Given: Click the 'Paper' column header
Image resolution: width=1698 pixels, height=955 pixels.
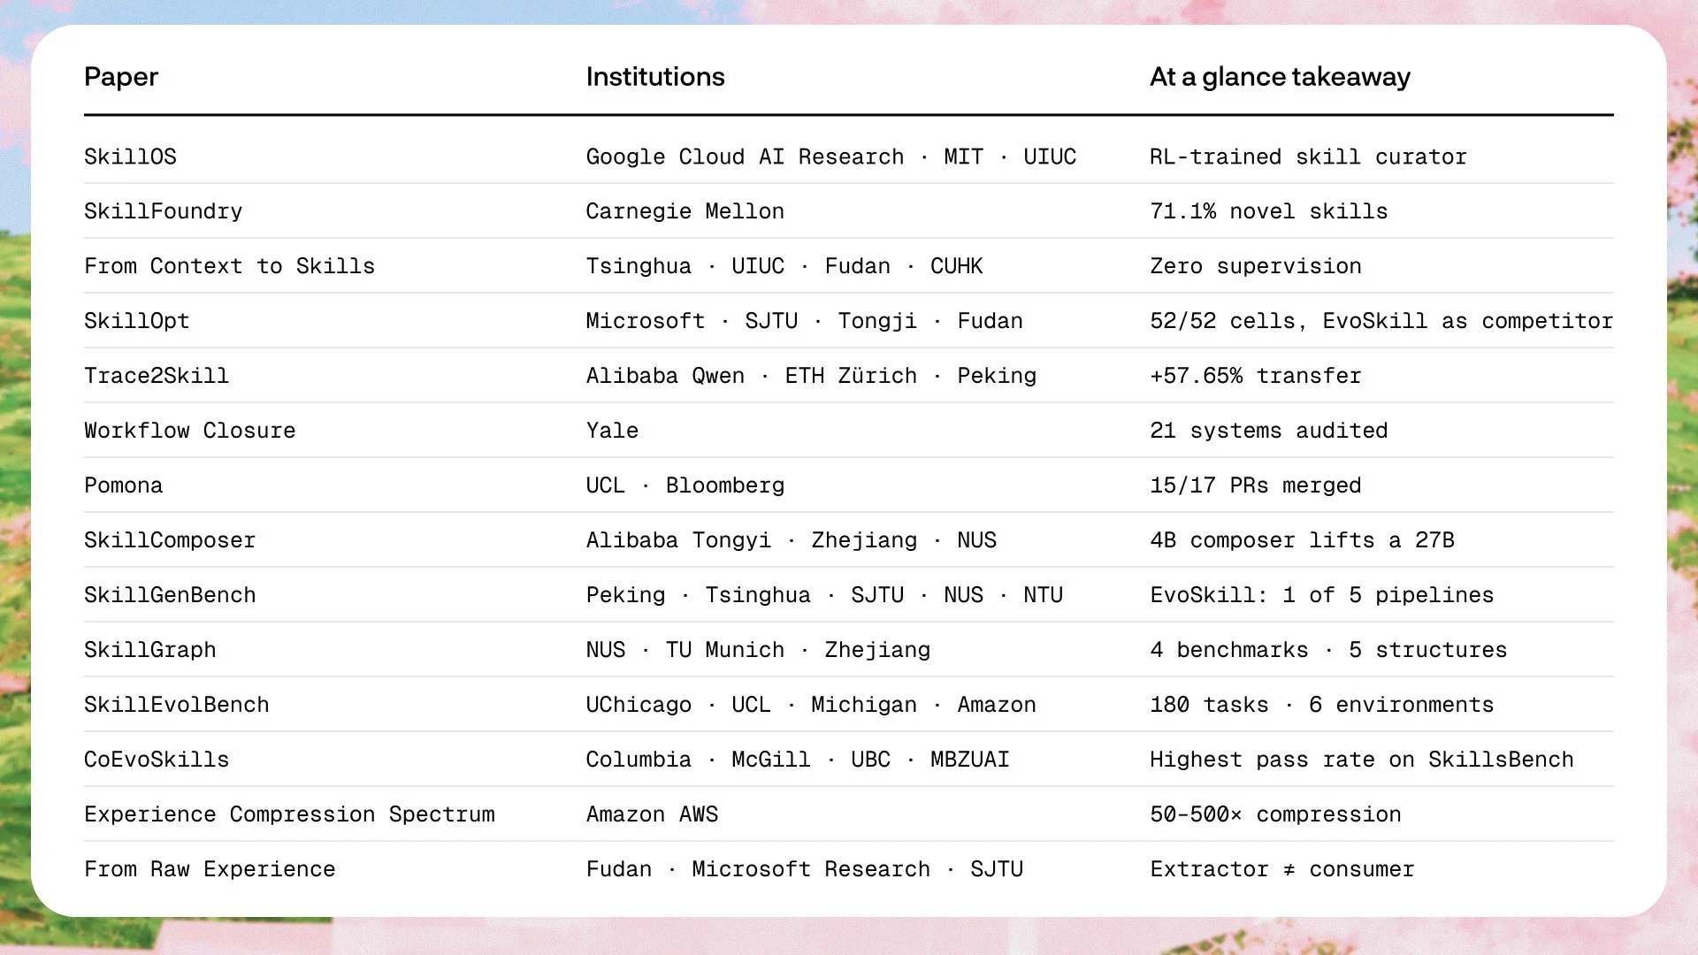Looking at the screenshot, I should coord(121,77).
